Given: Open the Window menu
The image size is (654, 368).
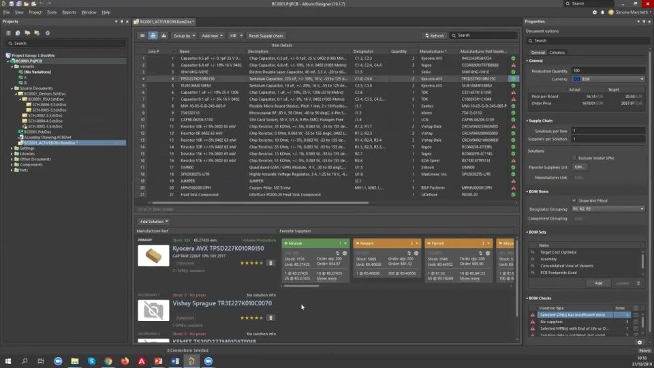Looking at the screenshot, I should [x=89, y=12].
